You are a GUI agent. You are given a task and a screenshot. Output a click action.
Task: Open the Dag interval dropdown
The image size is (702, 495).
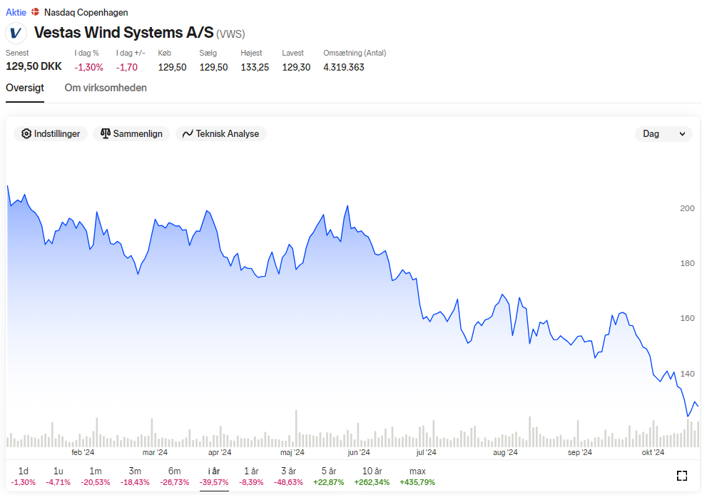663,134
